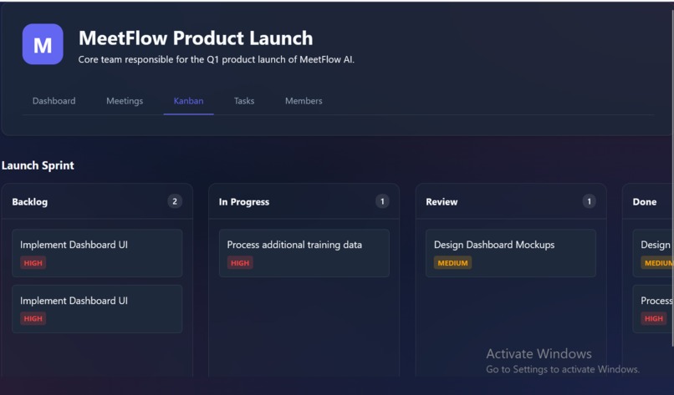The height and width of the screenshot is (395, 674).
Task: Open the Dashboard tab
Action: point(54,101)
